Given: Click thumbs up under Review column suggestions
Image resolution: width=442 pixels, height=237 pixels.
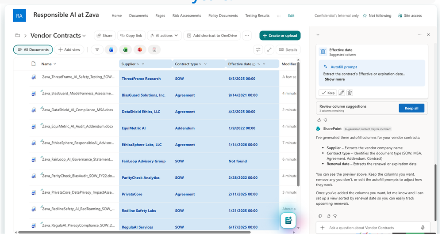Looking at the screenshot, I should [x=319, y=120].
